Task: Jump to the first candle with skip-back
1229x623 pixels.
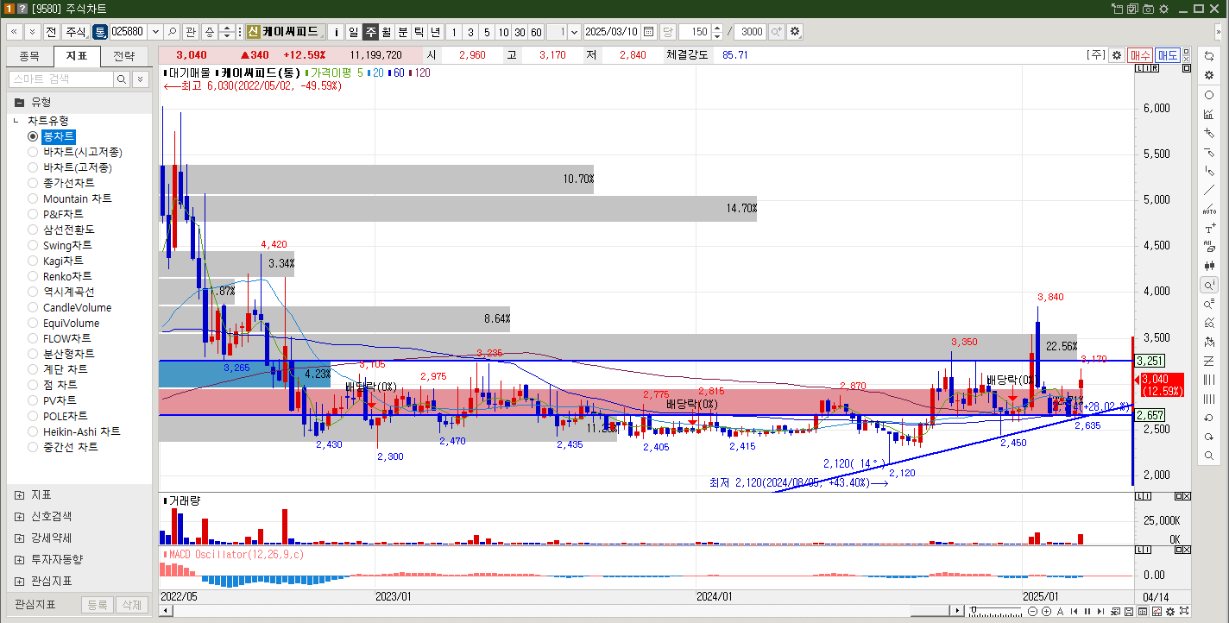Action: point(1074,611)
